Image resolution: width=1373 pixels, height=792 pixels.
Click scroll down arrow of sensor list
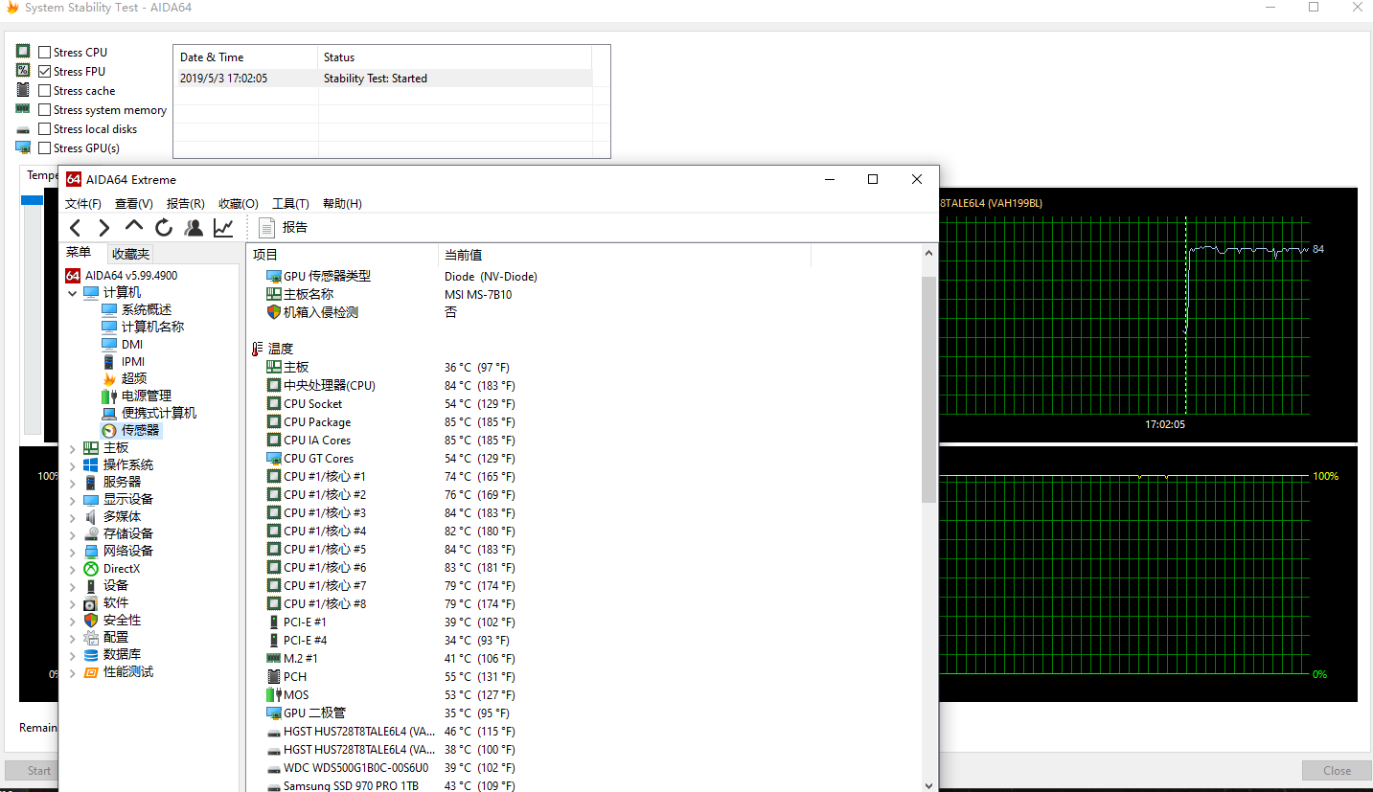(x=928, y=784)
